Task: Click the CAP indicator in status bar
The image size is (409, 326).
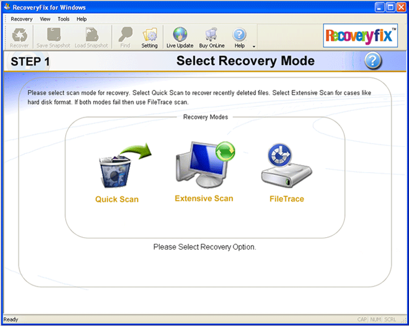Action: pos(363,319)
